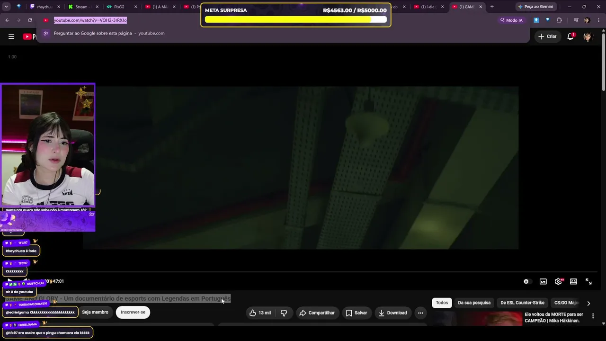Go back to the previous page
The width and height of the screenshot is (606, 341).
tap(7, 20)
